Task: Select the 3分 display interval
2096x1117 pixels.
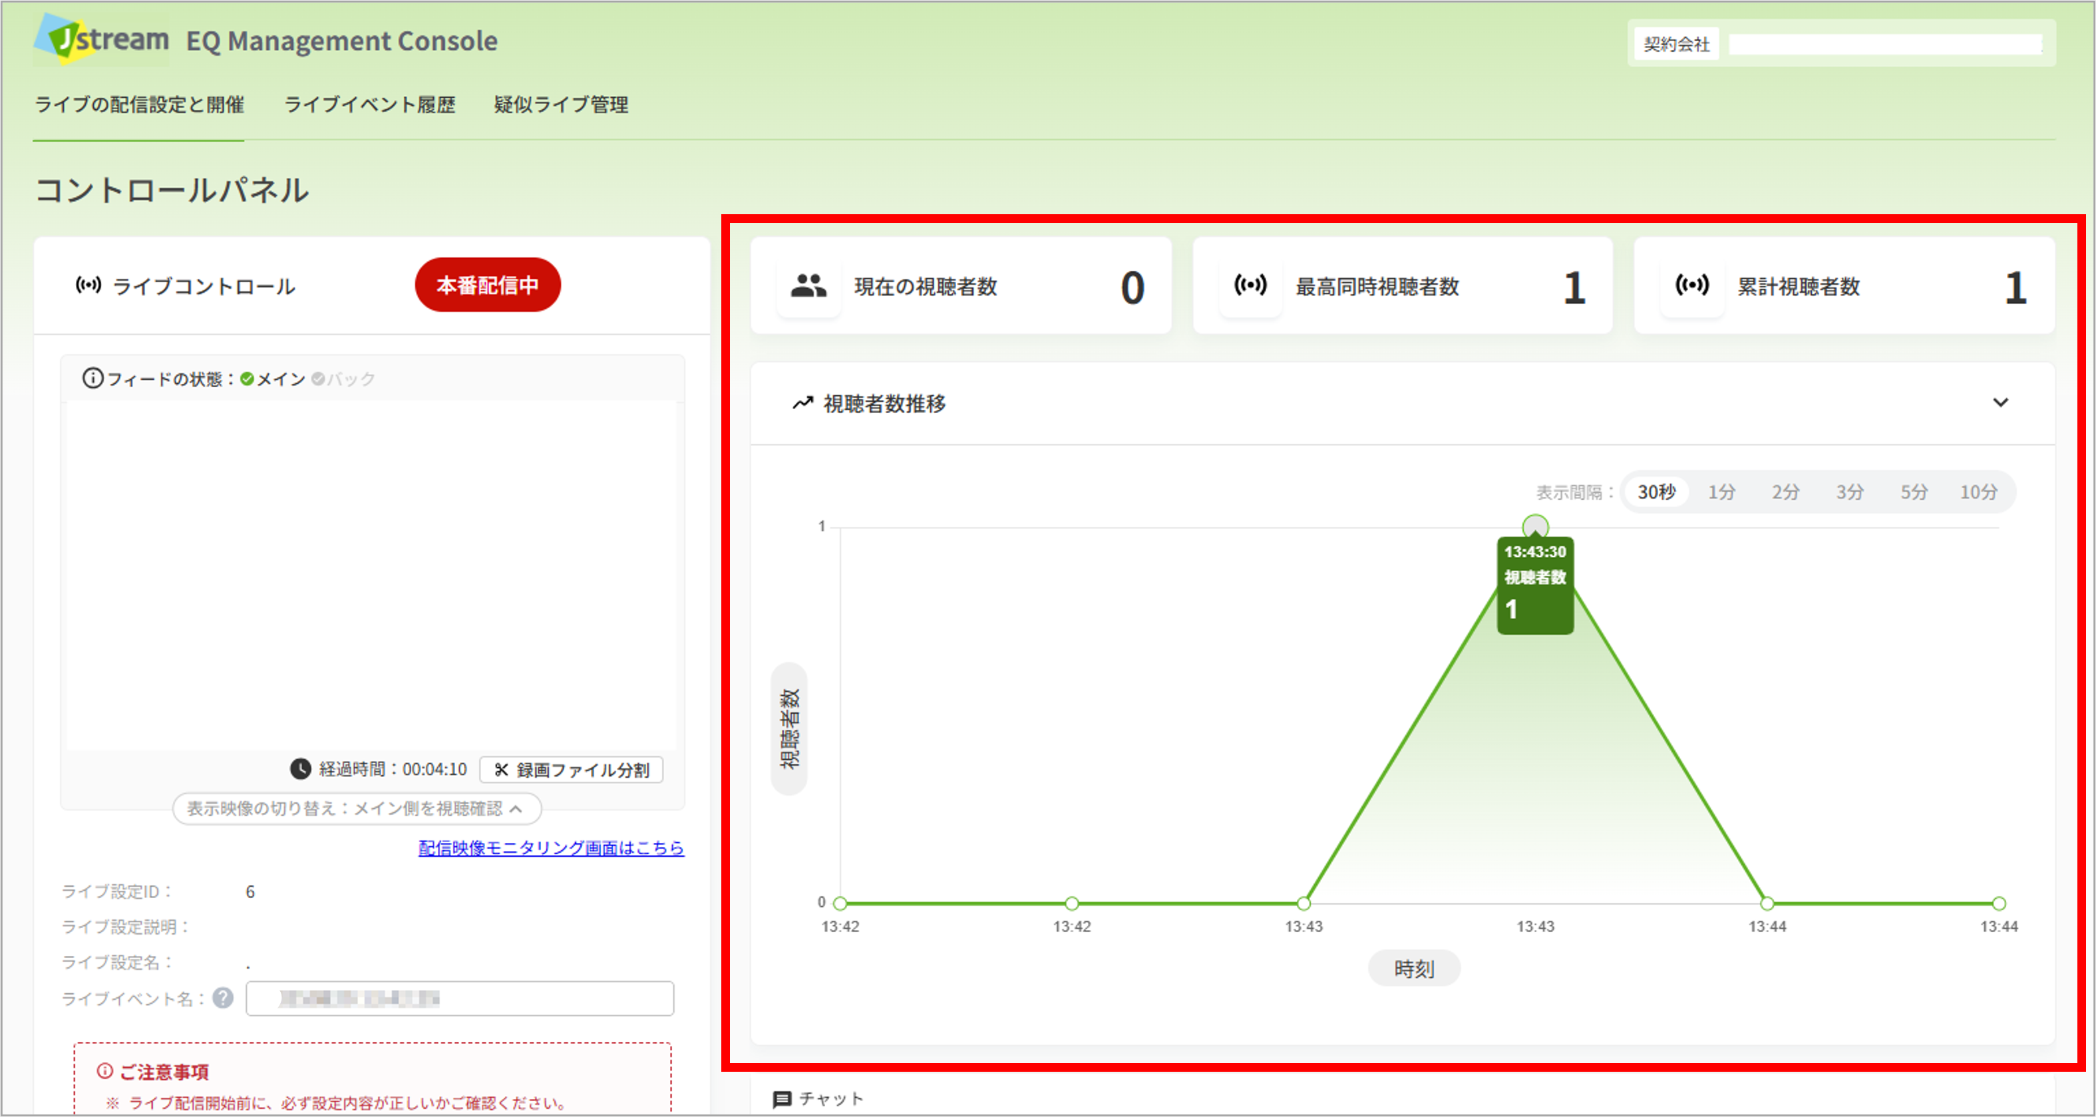Action: tap(1850, 492)
